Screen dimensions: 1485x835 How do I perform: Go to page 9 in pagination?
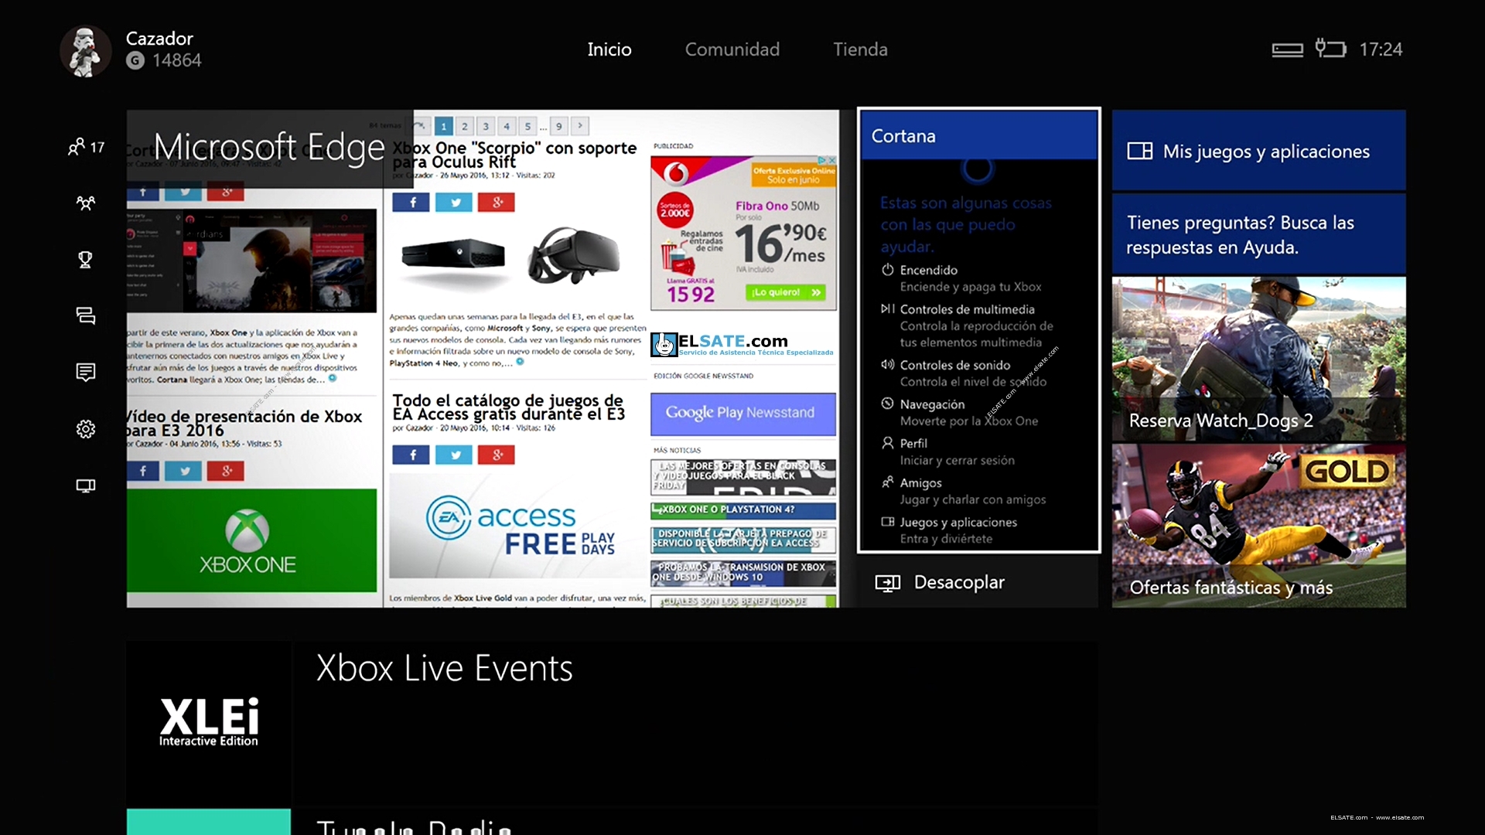click(558, 126)
